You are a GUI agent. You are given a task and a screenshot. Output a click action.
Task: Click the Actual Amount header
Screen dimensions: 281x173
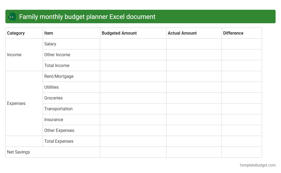(x=182, y=33)
